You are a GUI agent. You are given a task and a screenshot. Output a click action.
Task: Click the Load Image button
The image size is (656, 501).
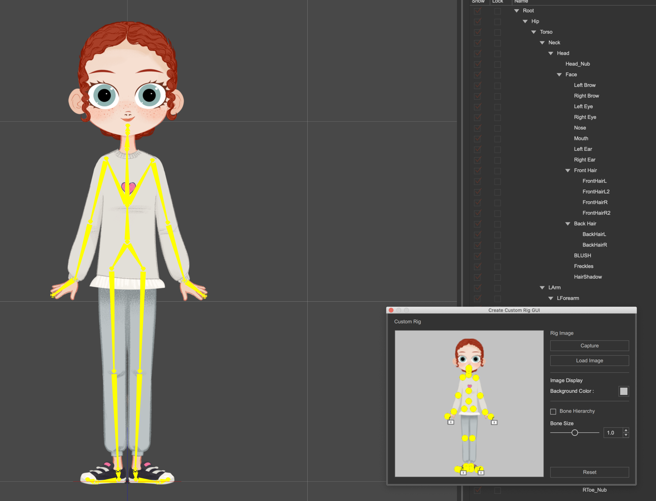click(x=589, y=361)
